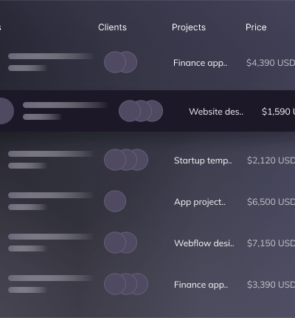
Task: Open the Startup temp.. project
Action: tap(203, 160)
